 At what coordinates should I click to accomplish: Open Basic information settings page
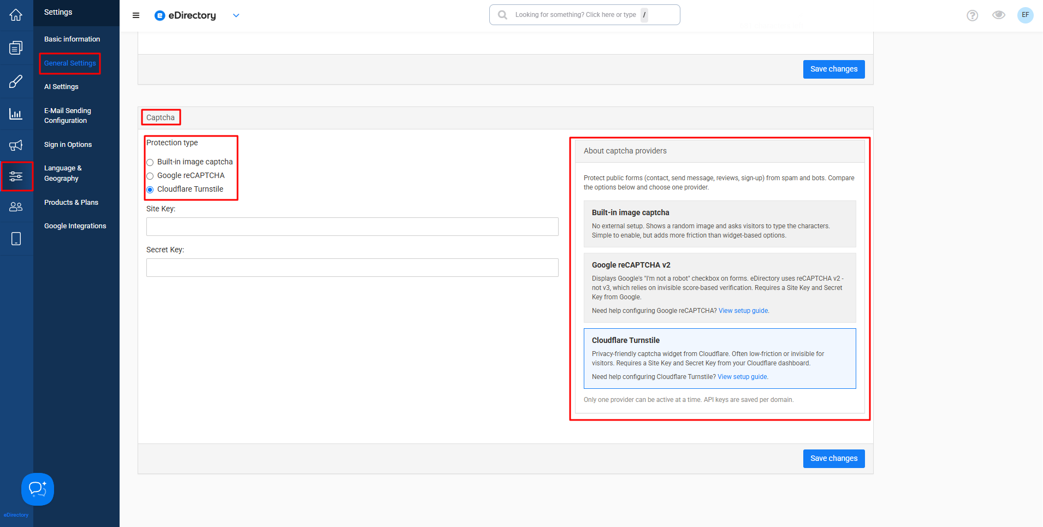(x=72, y=39)
